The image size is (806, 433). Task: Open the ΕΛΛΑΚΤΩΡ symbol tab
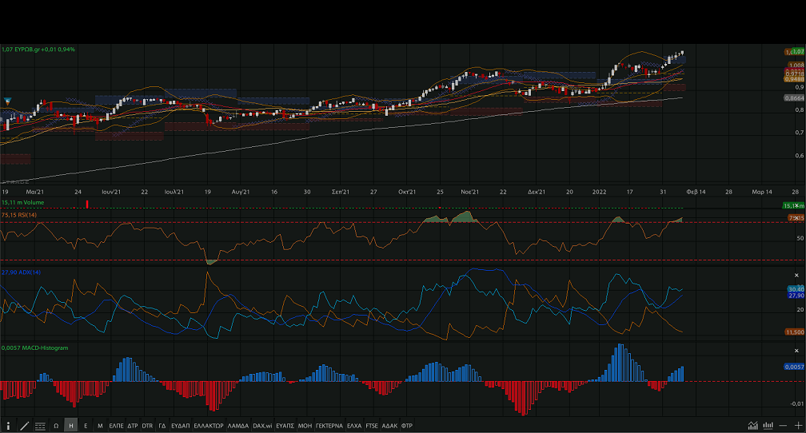click(208, 426)
